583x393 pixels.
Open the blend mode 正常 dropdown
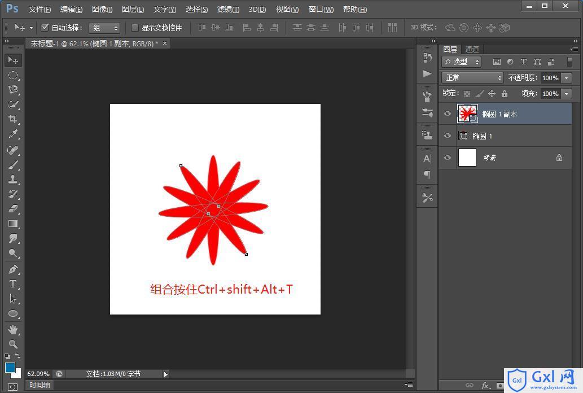[x=472, y=78]
